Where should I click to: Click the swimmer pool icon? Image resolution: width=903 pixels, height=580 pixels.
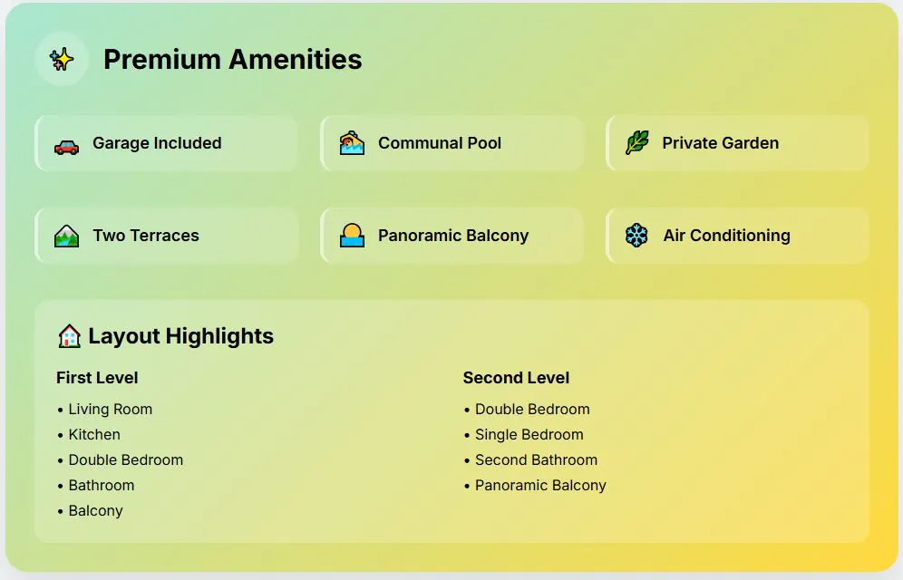(x=352, y=143)
